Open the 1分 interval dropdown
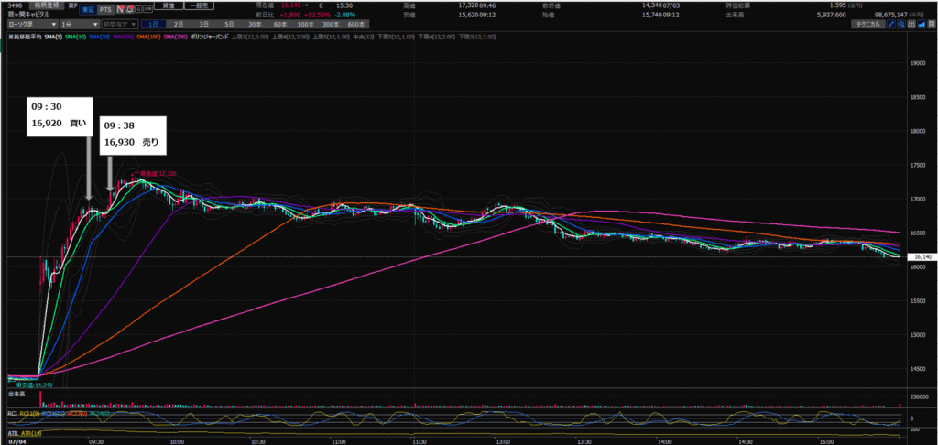Screen dimensions: 938x445 coord(80,25)
